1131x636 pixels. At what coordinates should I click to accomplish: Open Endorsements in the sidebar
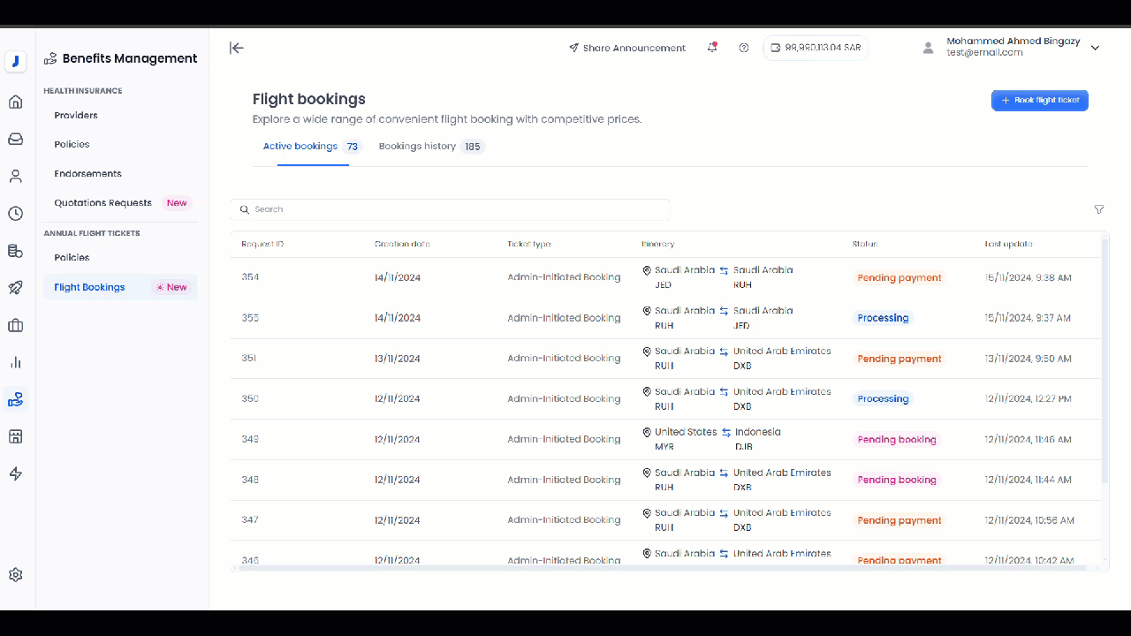click(87, 174)
